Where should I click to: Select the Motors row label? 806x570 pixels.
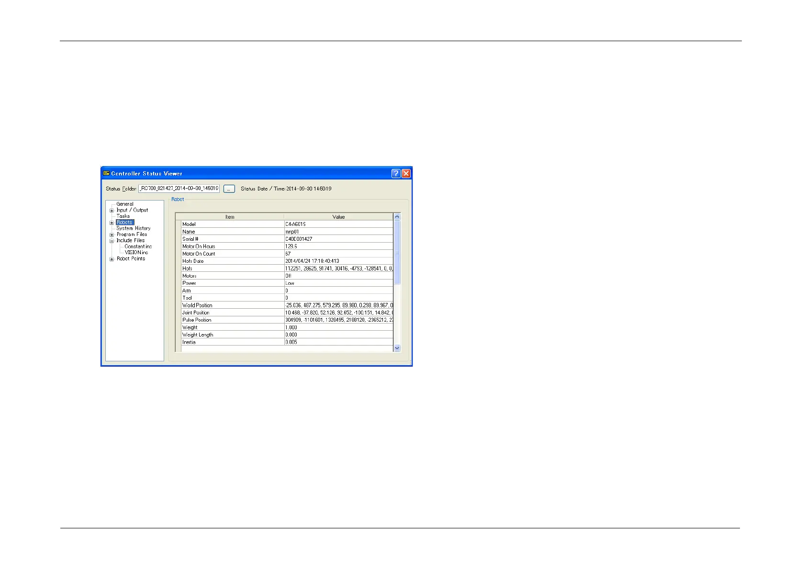(189, 276)
